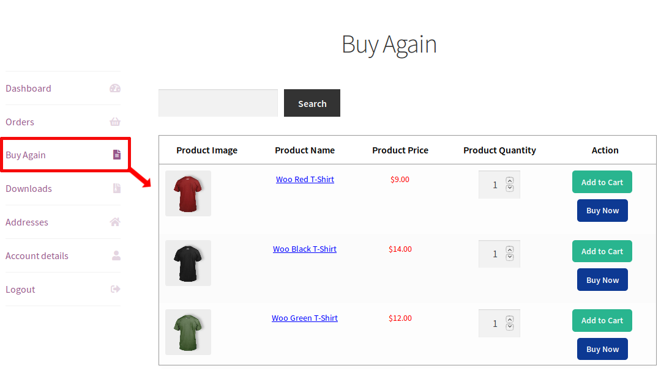Screen dimensions: 661x374
Task: Click the Search button
Action: (312, 103)
